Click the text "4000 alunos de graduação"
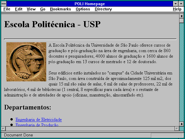Image resolution: width=185 pixels, height=139 pixels. (119, 56)
